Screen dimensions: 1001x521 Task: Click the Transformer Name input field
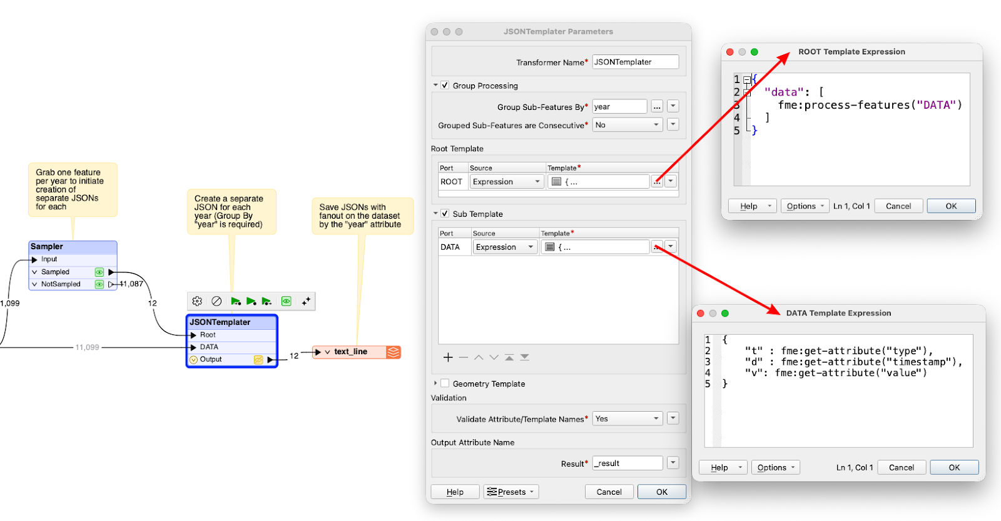(x=636, y=62)
